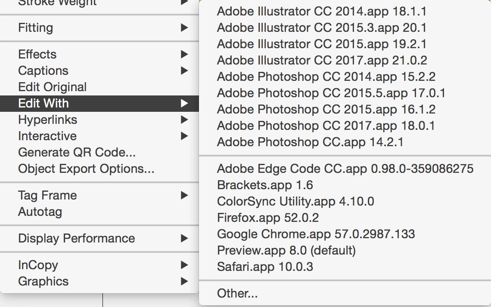Screen dimensions: 491x307
Task: Pick Brackets.app 1.6 as editor
Action: (265, 185)
